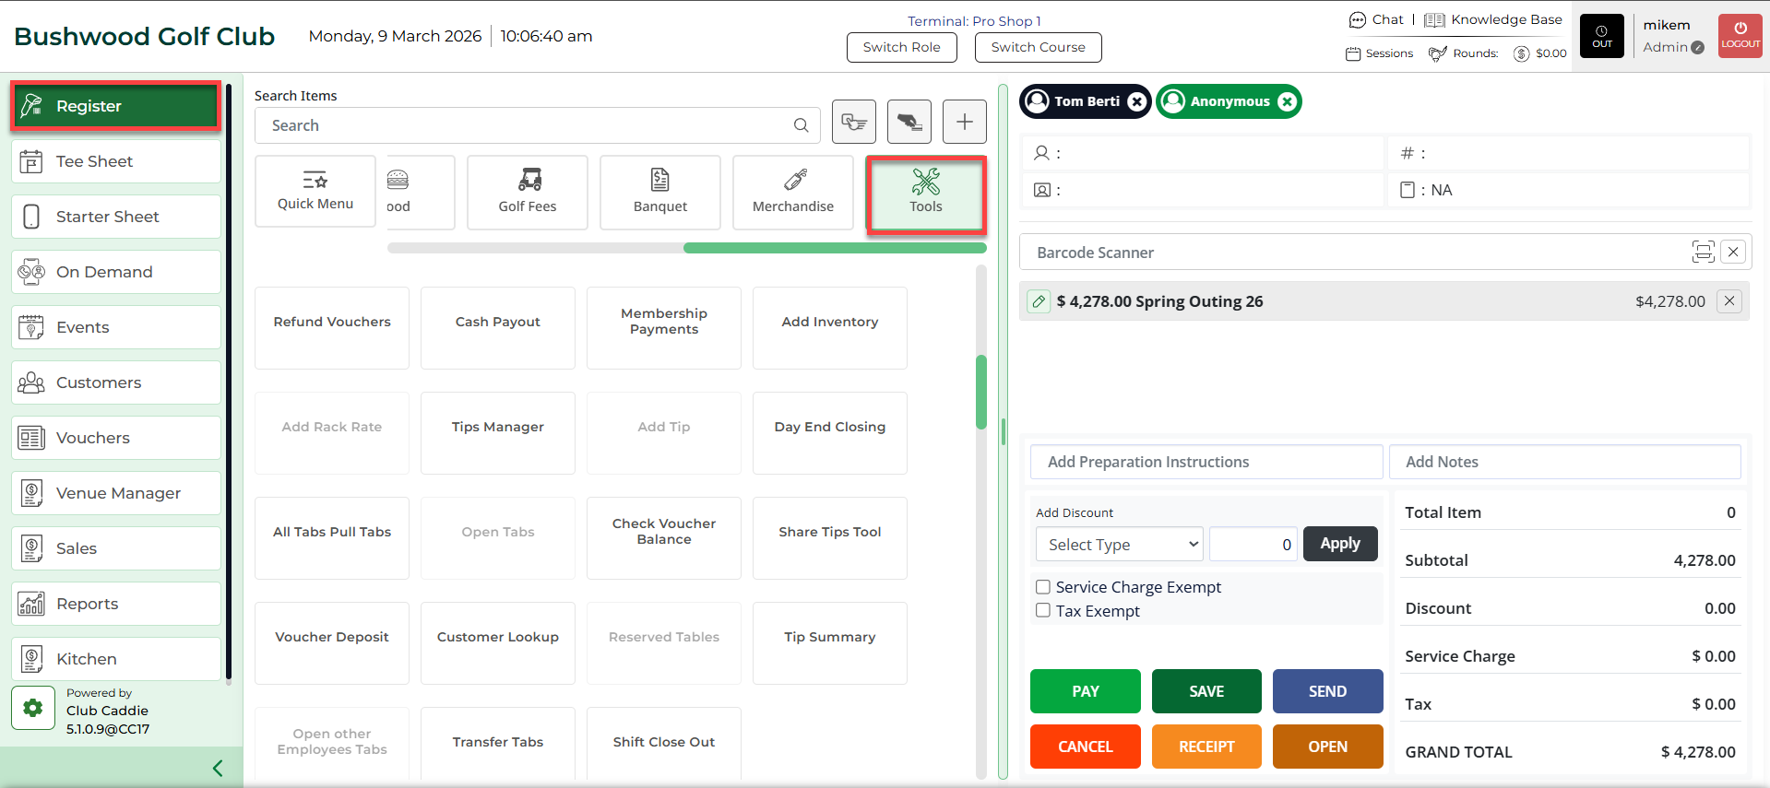Toggle the Tax Exempt checkbox
The height and width of the screenshot is (788, 1770).
point(1043,610)
